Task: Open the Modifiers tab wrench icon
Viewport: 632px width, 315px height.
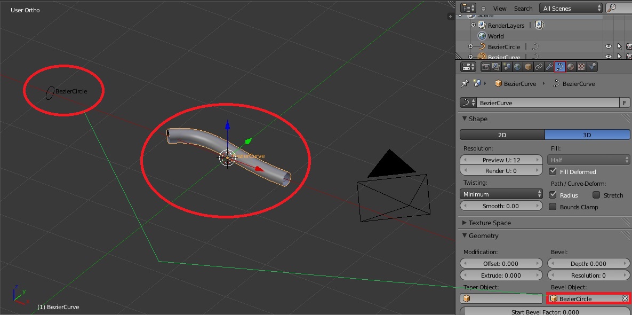Action: click(x=549, y=67)
